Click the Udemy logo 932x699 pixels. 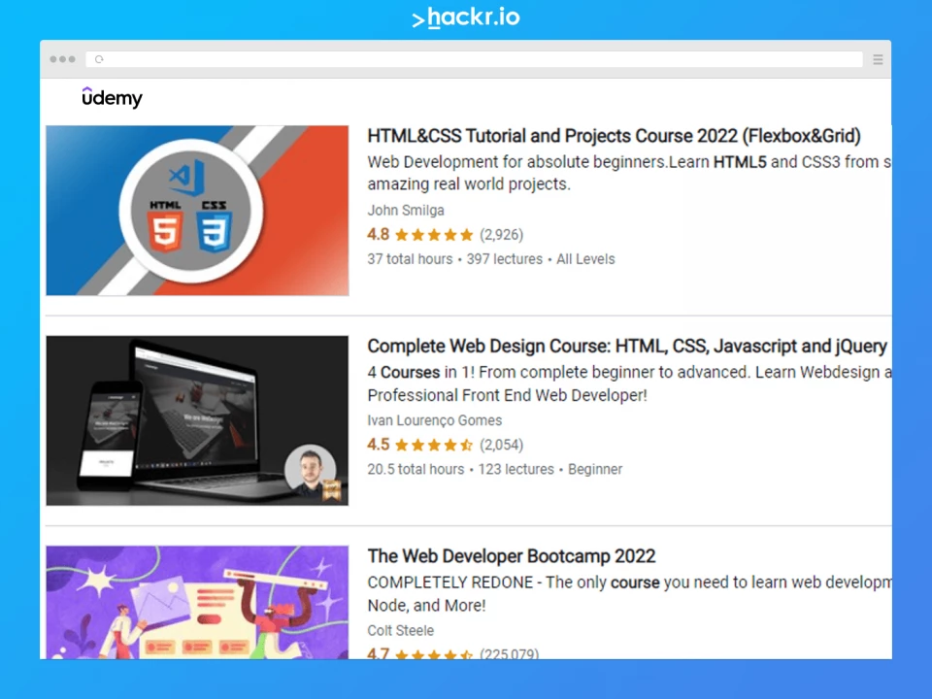tap(112, 98)
